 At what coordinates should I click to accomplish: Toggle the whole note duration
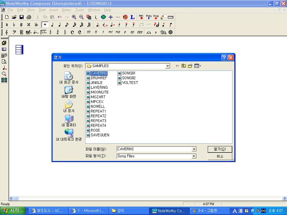click(45, 24)
